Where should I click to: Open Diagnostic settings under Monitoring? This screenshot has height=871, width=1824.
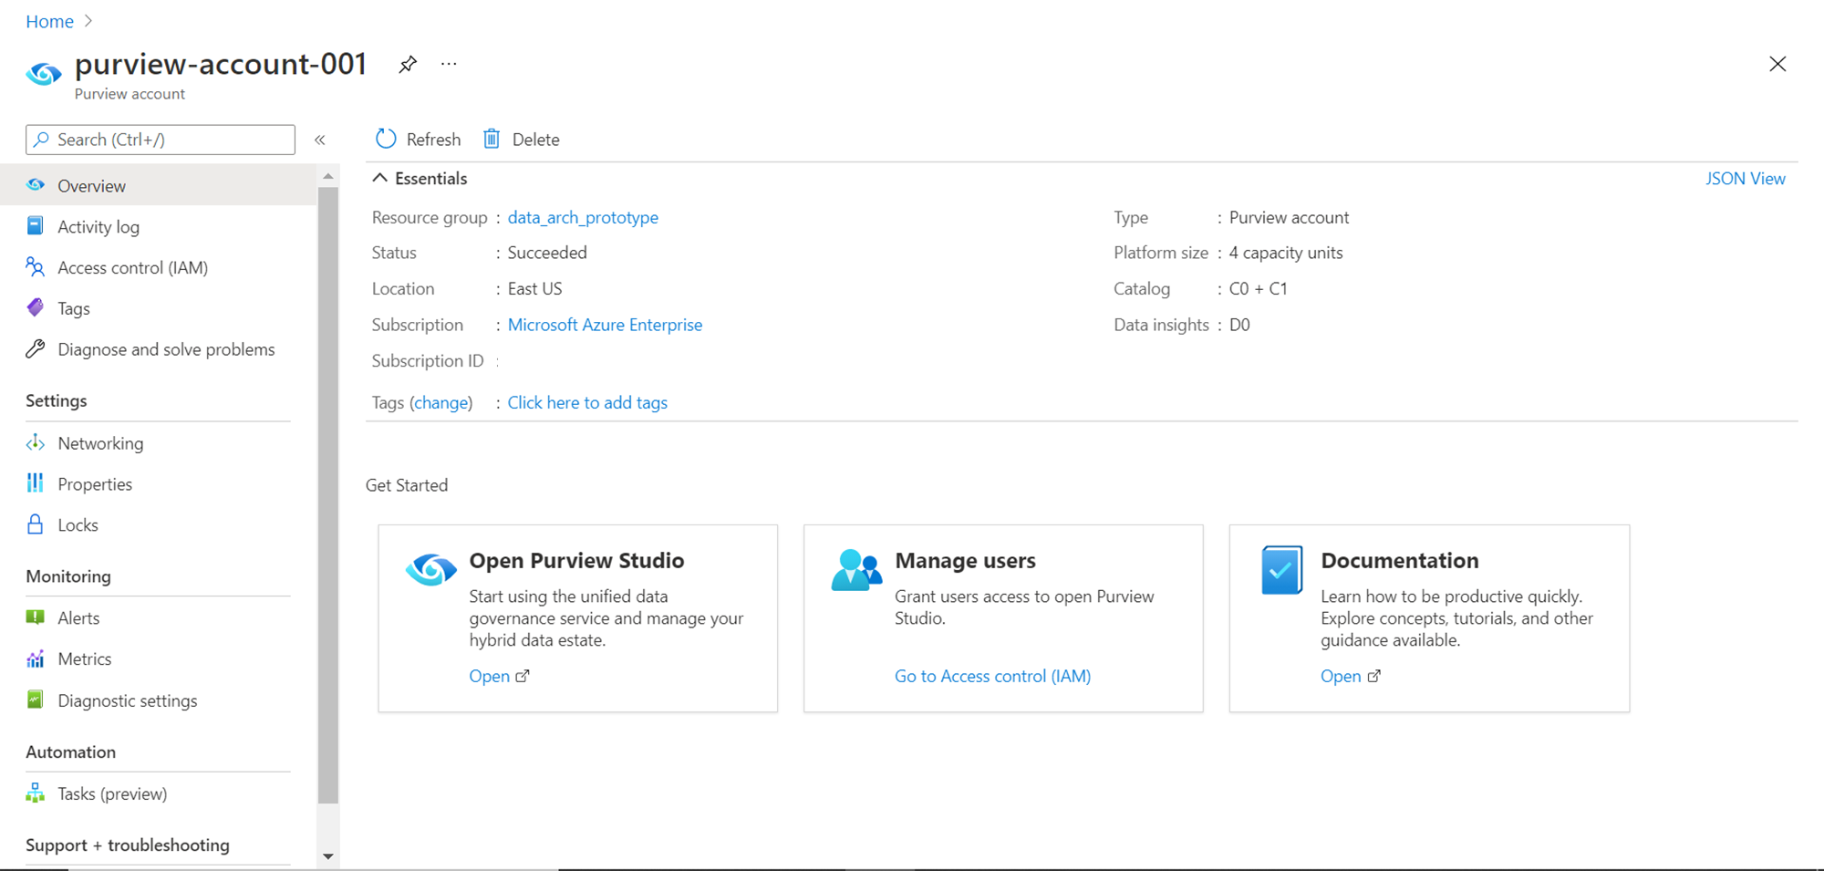pos(127,700)
